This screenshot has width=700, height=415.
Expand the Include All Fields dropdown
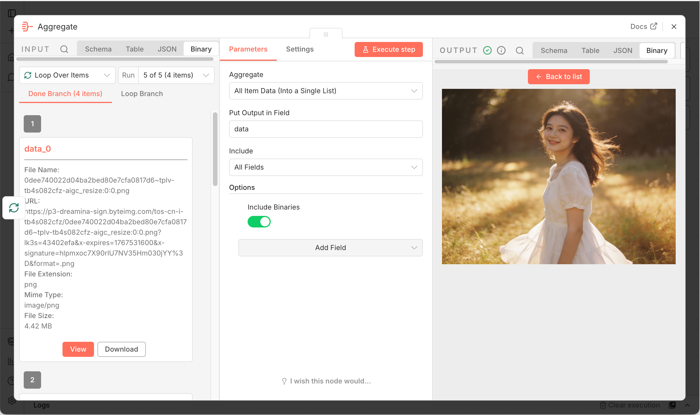pos(326,167)
